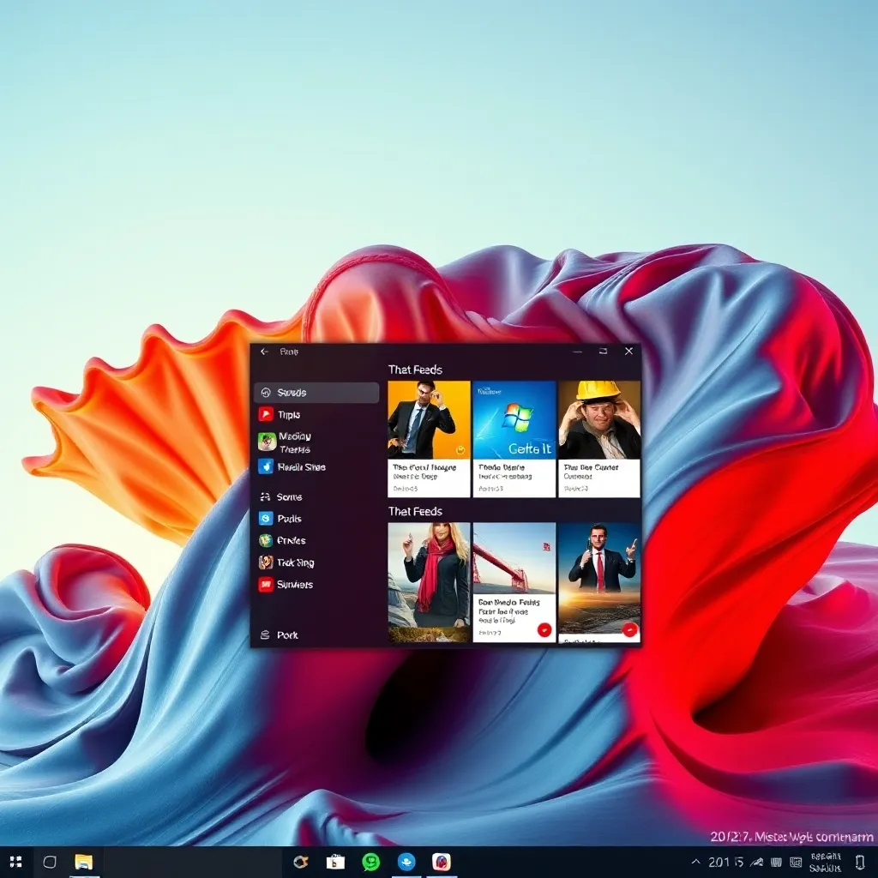
Task: Click the network status tray icon
Action: click(756, 863)
